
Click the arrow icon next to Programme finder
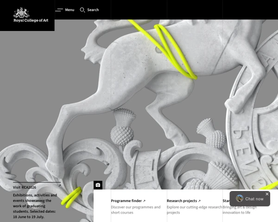tap(144, 201)
